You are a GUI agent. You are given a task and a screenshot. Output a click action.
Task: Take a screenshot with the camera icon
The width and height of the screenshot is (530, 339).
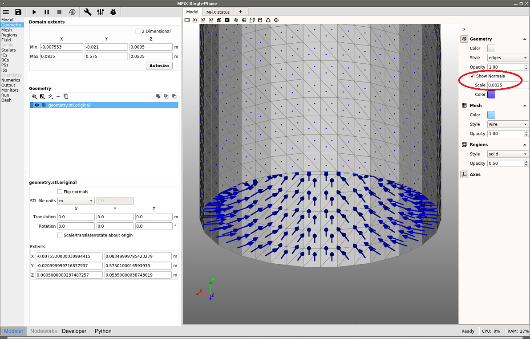click(x=227, y=20)
